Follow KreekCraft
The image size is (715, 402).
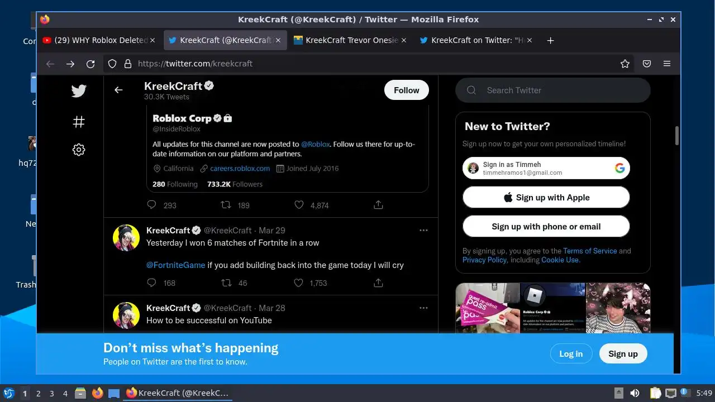406,90
